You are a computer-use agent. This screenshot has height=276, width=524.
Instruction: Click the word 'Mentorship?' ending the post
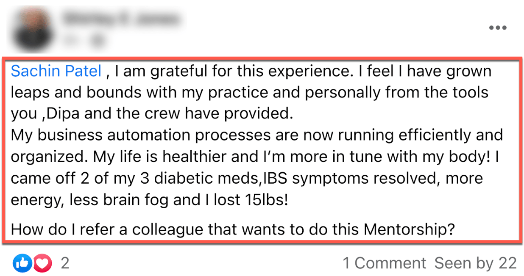coord(409,230)
